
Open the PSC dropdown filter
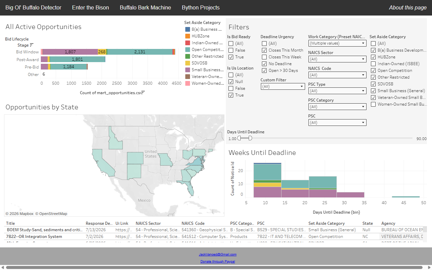click(337, 123)
